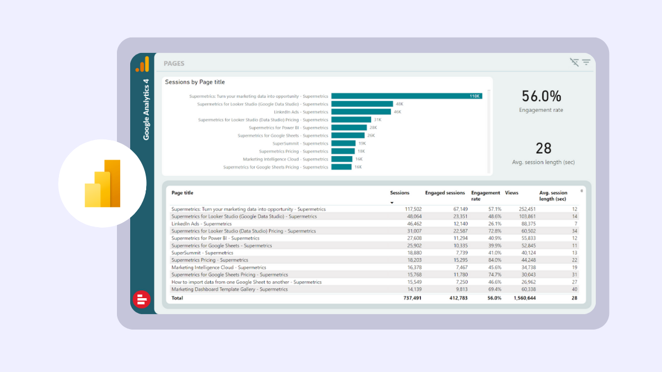The height and width of the screenshot is (372, 662).
Task: Click the Views column header
Action: (511, 193)
